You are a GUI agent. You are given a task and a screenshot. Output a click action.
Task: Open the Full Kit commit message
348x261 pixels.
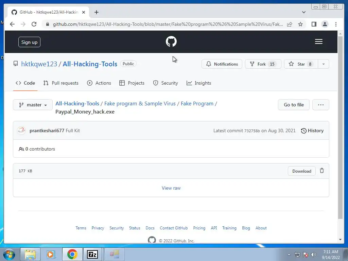(x=73, y=130)
